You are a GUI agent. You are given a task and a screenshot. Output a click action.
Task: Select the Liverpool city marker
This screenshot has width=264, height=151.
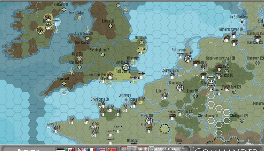(x=87, y=38)
